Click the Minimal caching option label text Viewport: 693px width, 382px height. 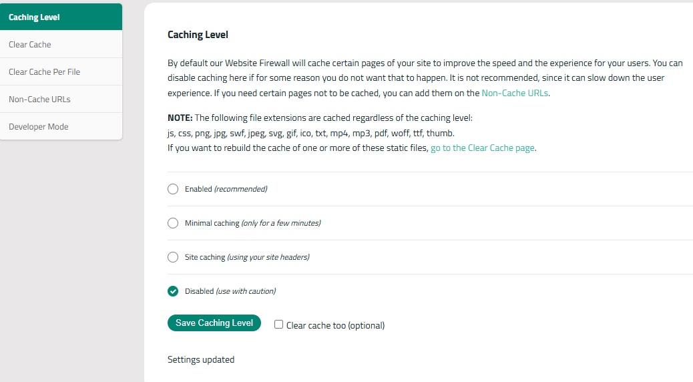click(x=253, y=223)
